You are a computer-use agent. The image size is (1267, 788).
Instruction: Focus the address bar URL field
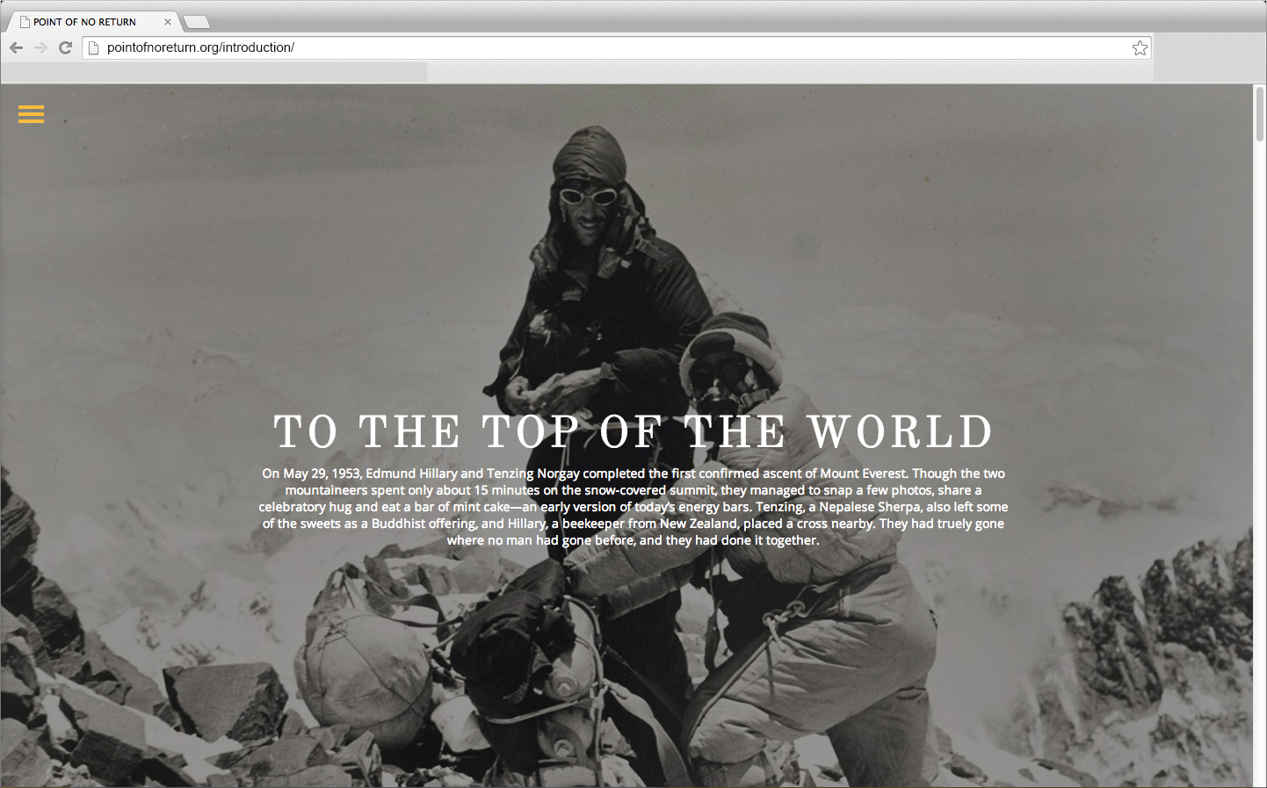point(616,47)
